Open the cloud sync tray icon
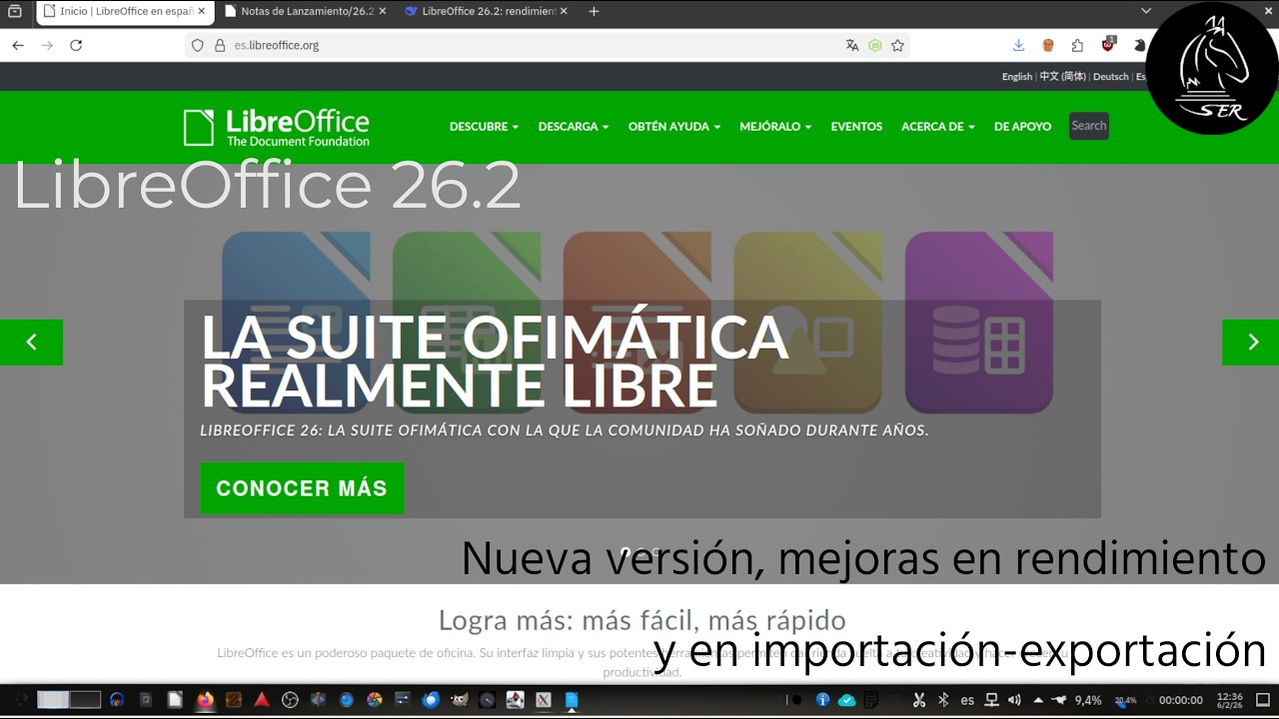Viewport: 1279px width, 719px height. point(846,700)
